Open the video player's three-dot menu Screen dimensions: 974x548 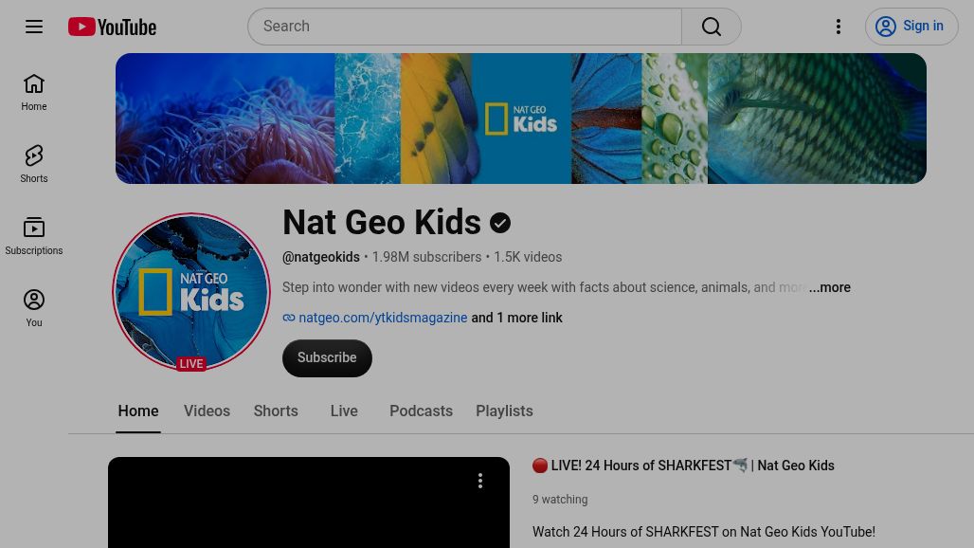[x=480, y=481]
